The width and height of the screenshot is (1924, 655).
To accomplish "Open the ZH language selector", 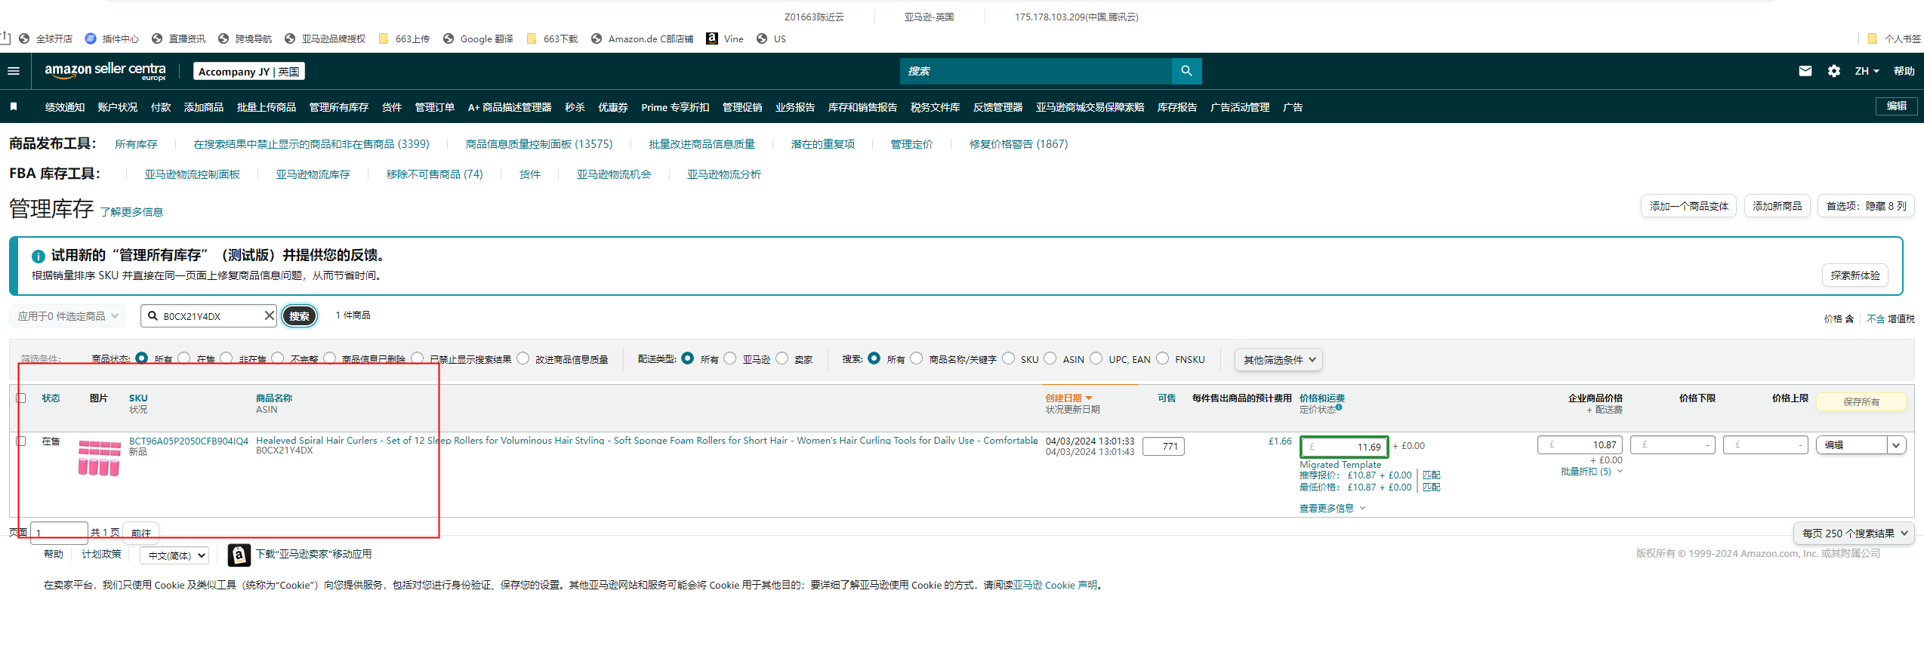I will click(1867, 71).
